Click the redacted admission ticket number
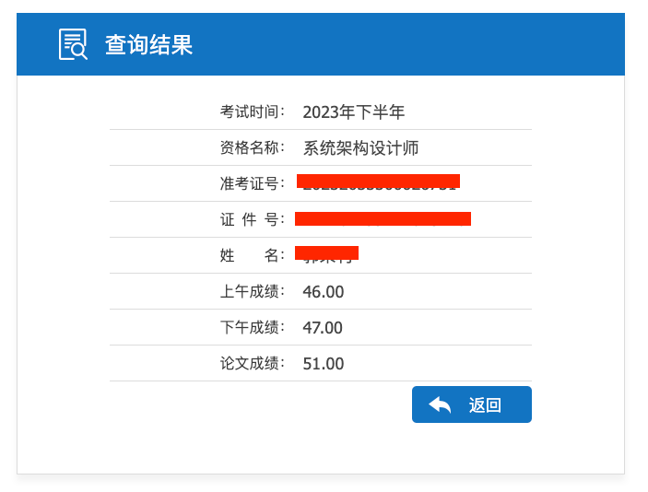This screenshot has height=492, width=648. pos(378,182)
